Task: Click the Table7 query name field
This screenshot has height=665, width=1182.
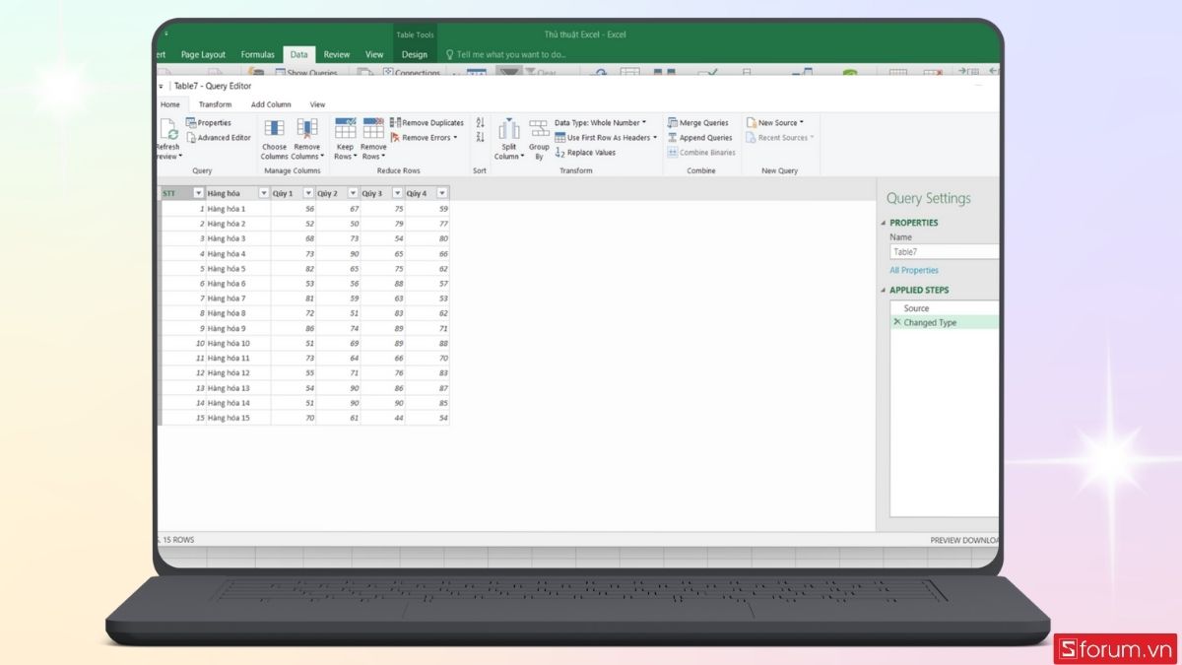Action: 943,251
